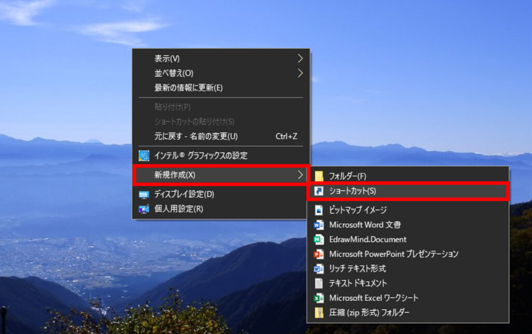532x334 pixels.
Task: Click the shortcut arrow icon beside ショートカット(S)
Action: point(318,191)
